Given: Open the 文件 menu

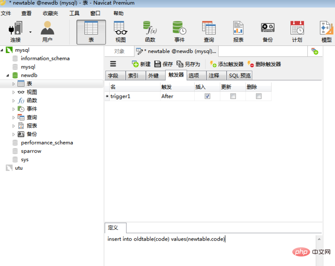Looking at the screenshot, I should point(6,13).
